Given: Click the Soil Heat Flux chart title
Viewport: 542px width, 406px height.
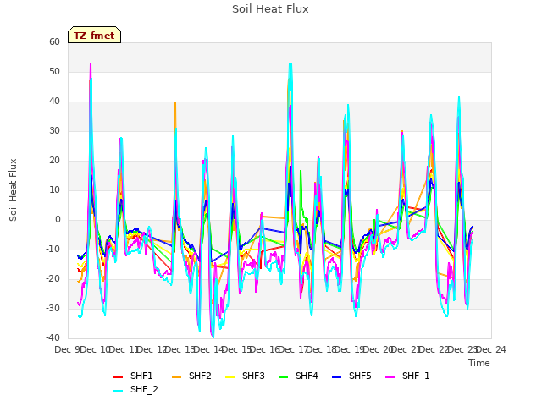Looking at the screenshot, I should (x=270, y=9).
